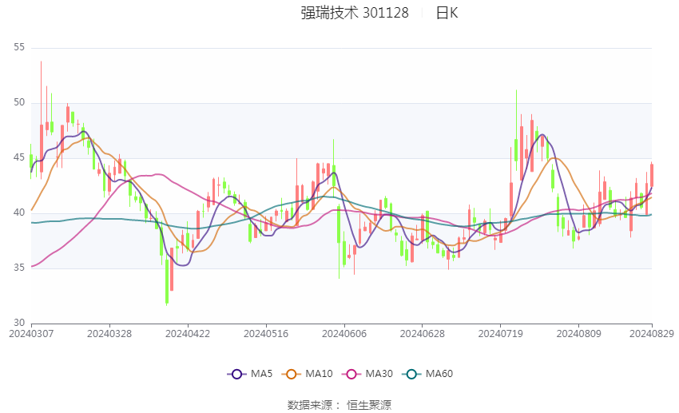The width and height of the screenshot is (679, 413).
Task: Select the 20240422 x-axis date label
Action: coord(188,334)
